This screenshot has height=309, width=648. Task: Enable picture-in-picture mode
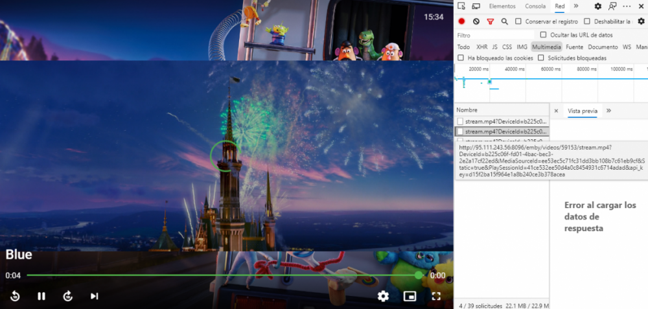[x=410, y=296]
